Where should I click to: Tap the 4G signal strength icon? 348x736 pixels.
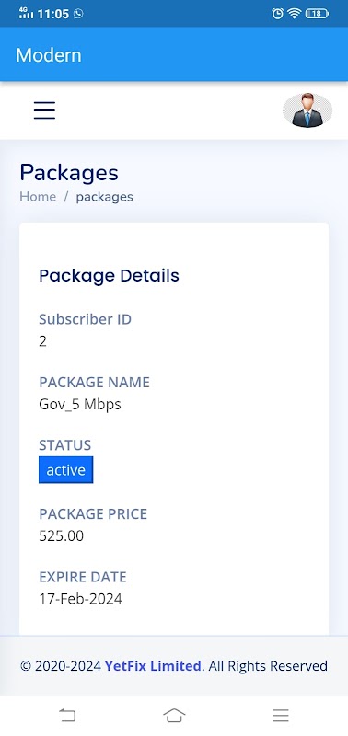pyautogui.click(x=27, y=13)
